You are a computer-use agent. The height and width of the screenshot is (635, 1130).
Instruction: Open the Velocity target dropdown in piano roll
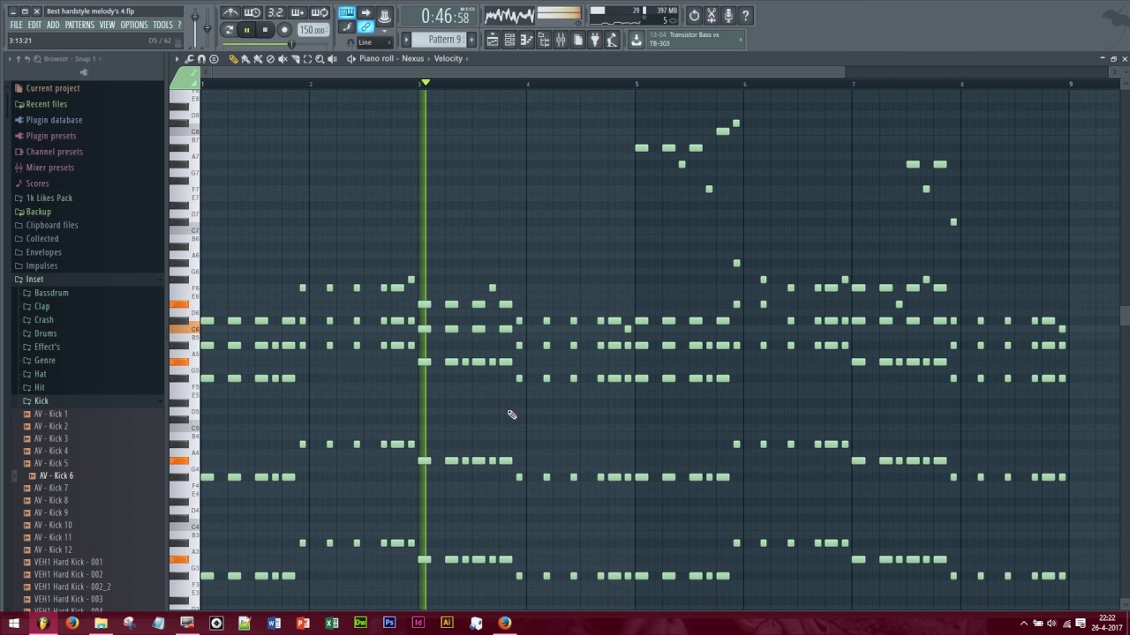pyautogui.click(x=448, y=58)
